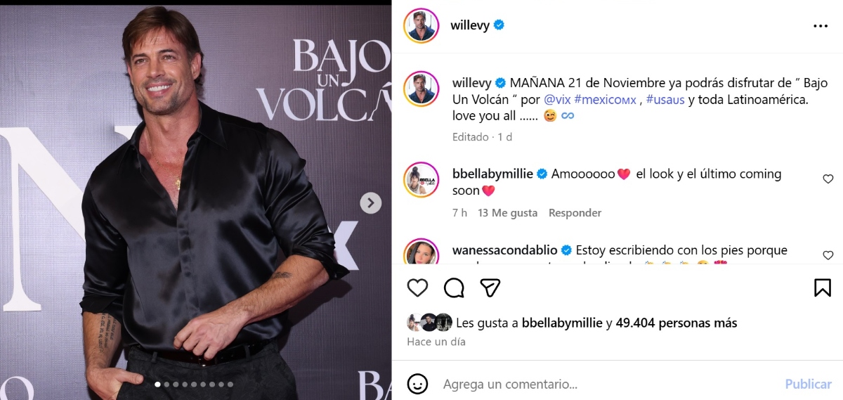Reply to bbellabymillie's comment
Image resolution: width=843 pixels, height=400 pixels.
click(x=575, y=212)
